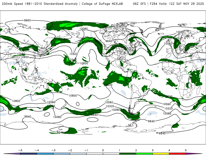Click the "250mb Speed 1981-2010 Standardized Anomaly" title

pos(40,4)
